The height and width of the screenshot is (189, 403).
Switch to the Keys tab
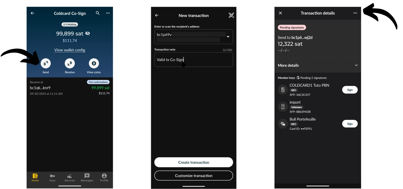point(52,178)
